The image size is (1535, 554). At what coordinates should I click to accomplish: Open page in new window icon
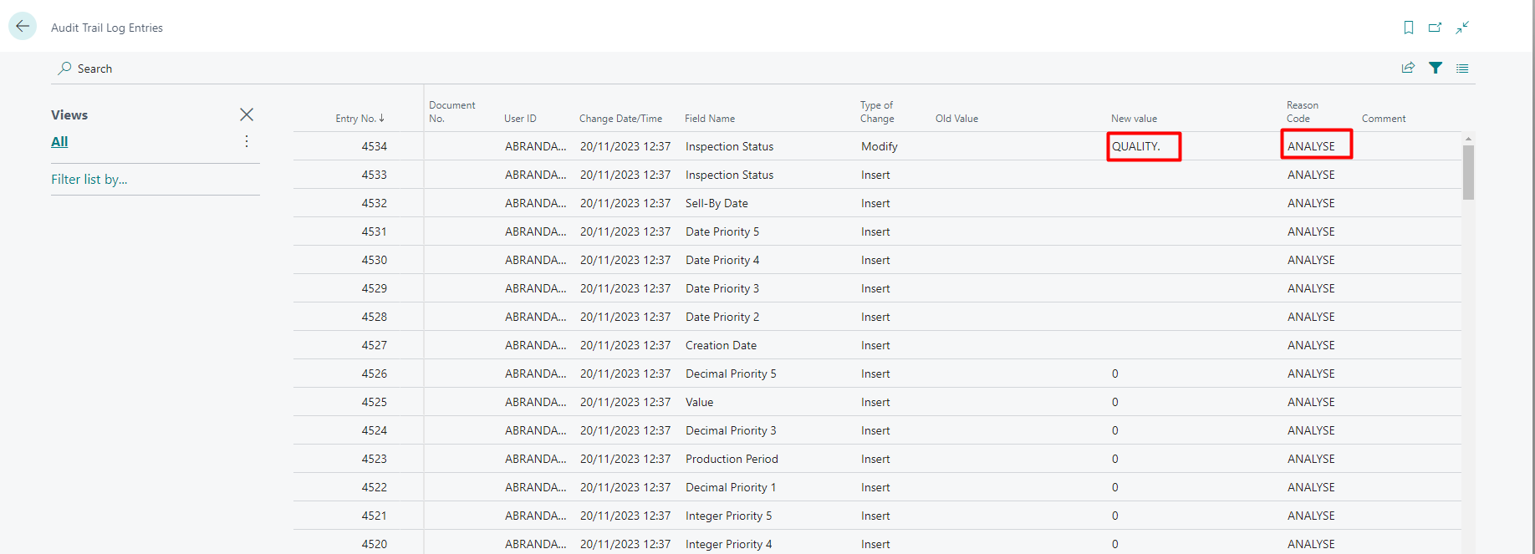tap(1435, 28)
